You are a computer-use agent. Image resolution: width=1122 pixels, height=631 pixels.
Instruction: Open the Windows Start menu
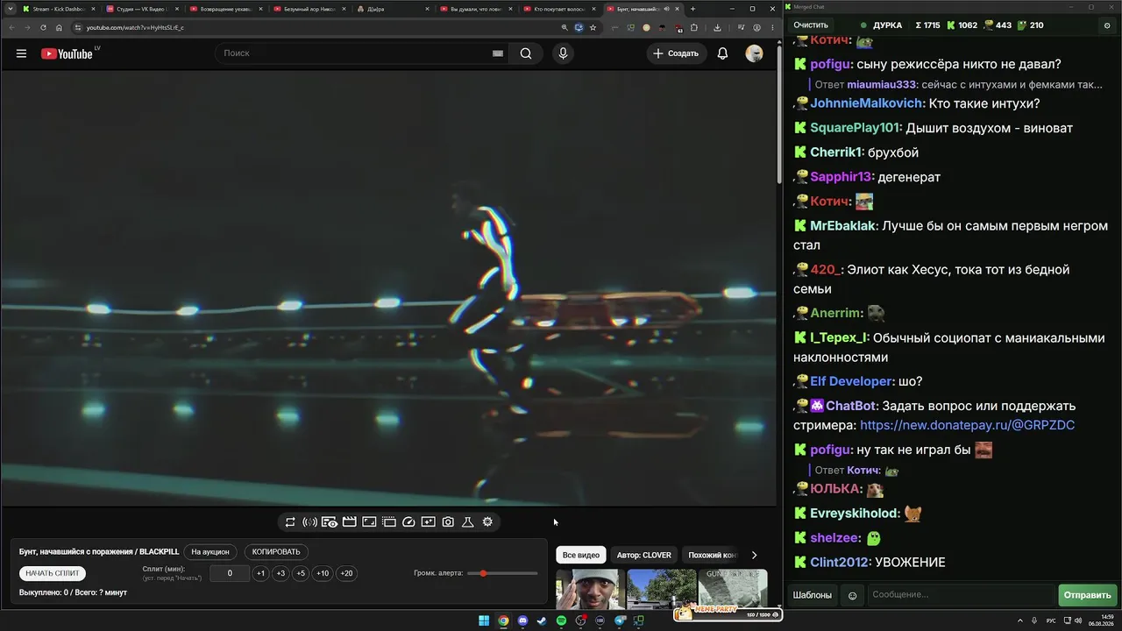coord(484,621)
